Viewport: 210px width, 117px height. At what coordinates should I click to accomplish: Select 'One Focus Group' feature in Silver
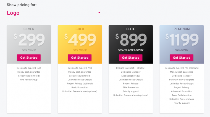pos(29,80)
